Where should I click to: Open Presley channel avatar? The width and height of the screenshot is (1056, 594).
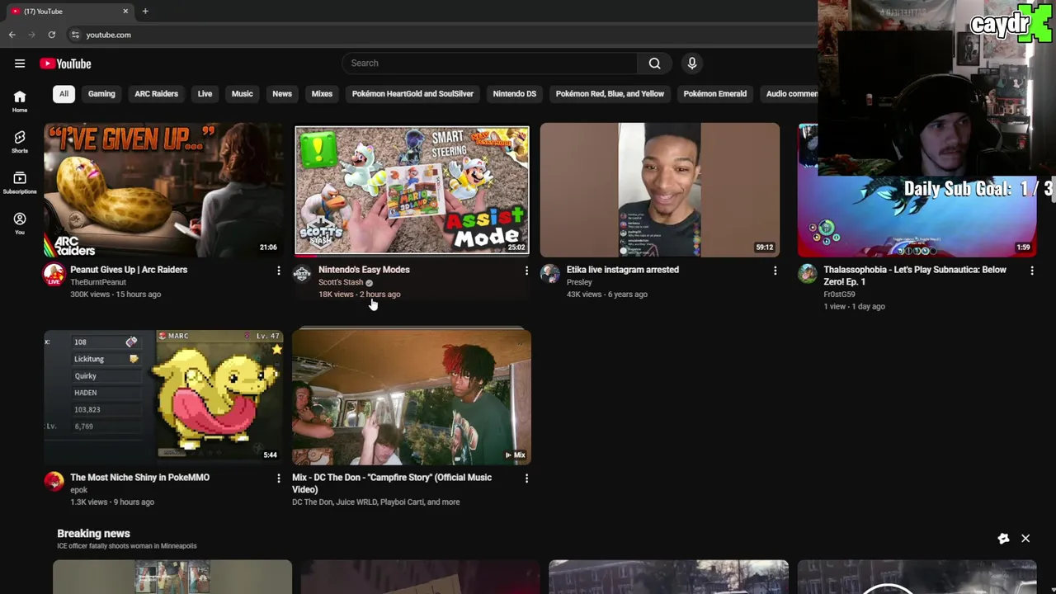coord(549,275)
